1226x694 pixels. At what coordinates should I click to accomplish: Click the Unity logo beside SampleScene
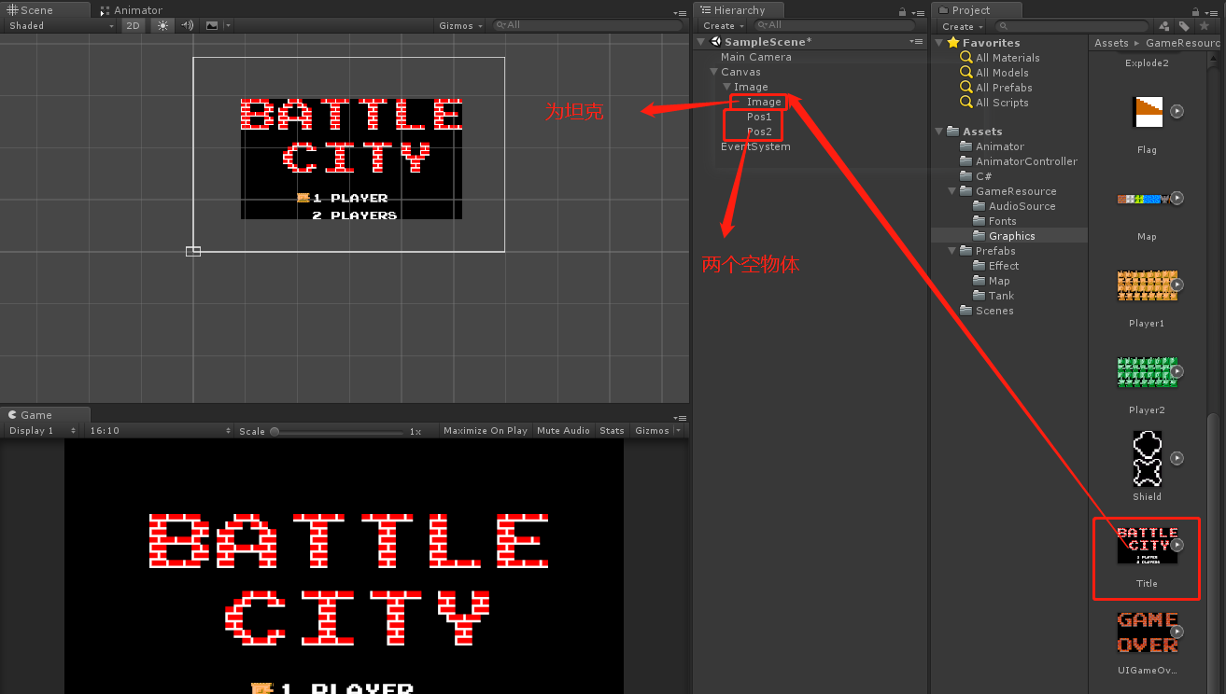(715, 42)
